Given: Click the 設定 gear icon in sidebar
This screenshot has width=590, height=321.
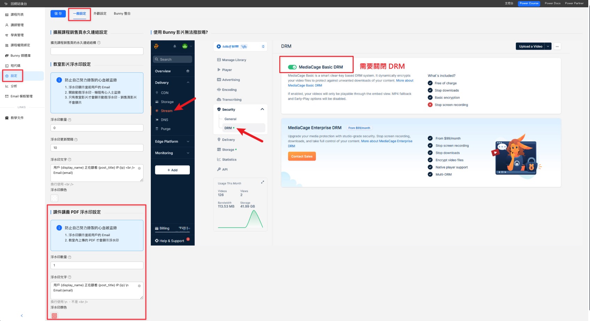Looking at the screenshot, I should pyautogui.click(x=7, y=76).
